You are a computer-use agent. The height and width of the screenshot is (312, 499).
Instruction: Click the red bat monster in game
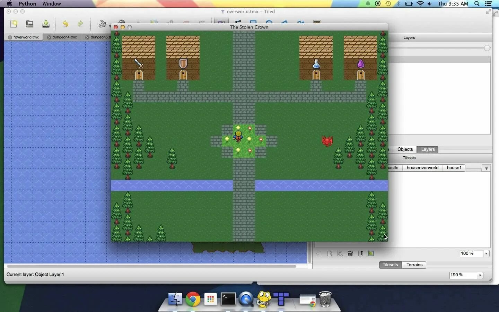click(327, 141)
